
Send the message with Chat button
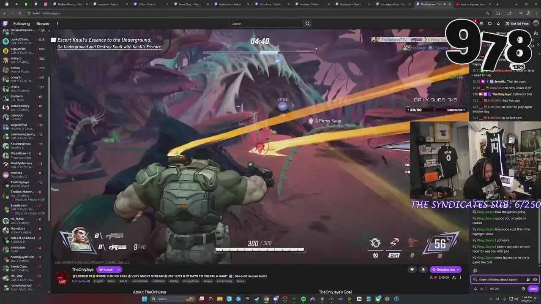click(533, 289)
